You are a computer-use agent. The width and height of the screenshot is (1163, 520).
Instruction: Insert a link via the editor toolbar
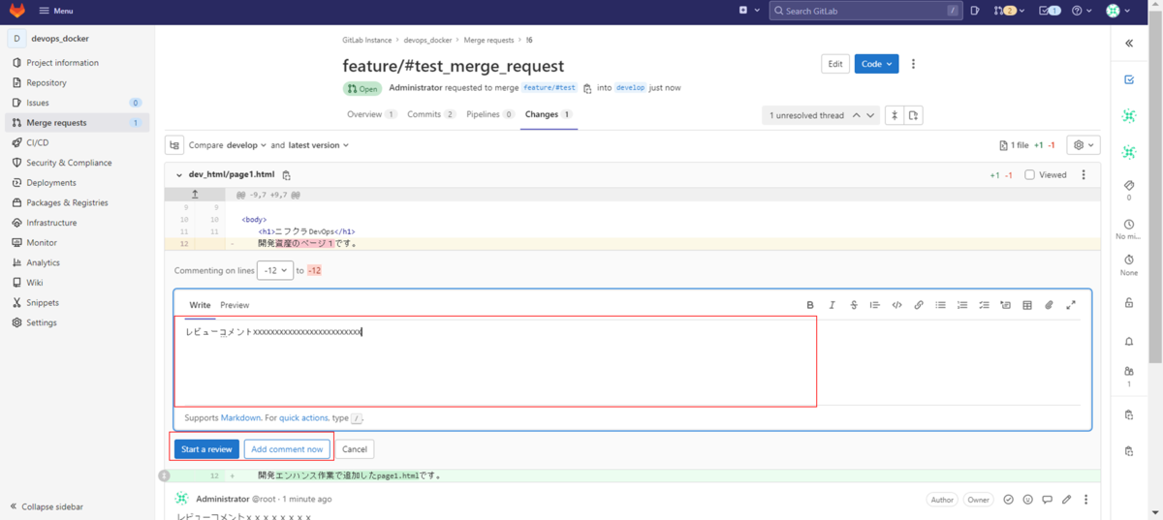(x=919, y=305)
